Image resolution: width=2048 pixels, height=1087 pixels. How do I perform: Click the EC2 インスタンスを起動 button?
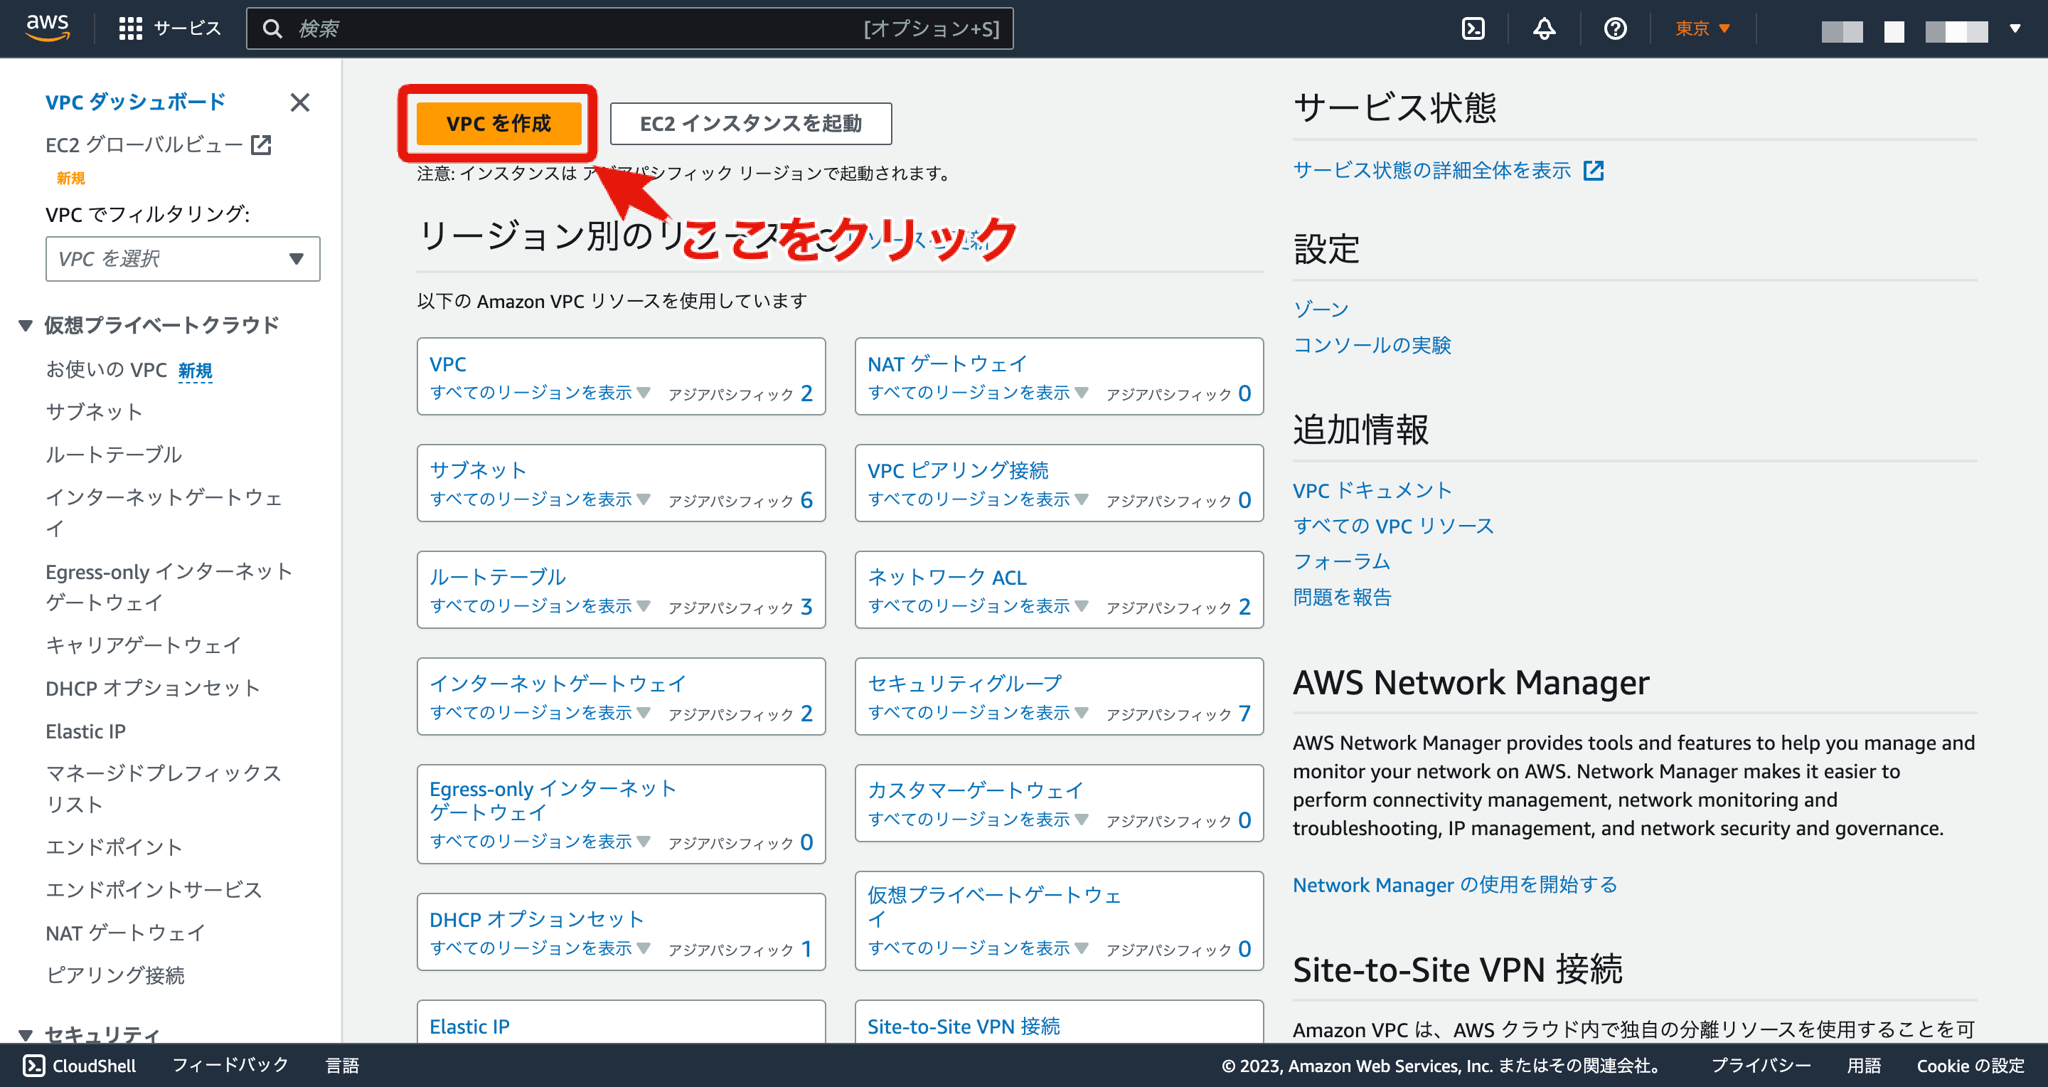(x=750, y=123)
